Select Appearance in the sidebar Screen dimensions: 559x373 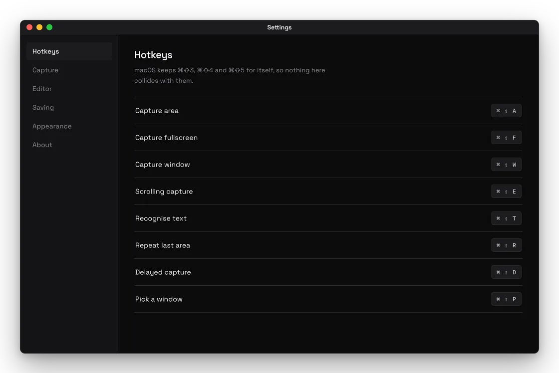pos(69,126)
